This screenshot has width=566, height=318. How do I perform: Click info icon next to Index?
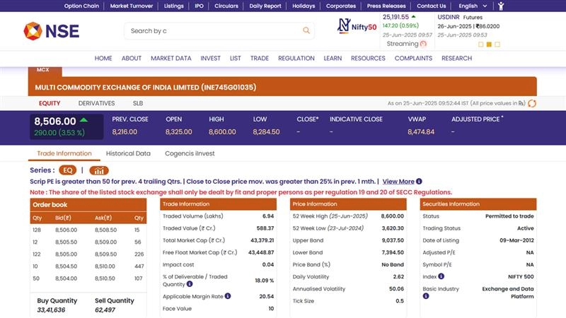pos(441,276)
